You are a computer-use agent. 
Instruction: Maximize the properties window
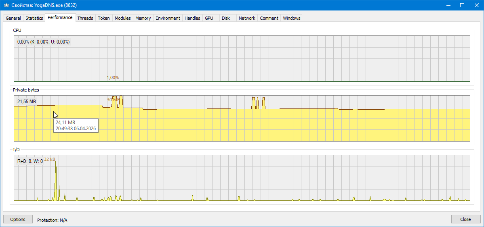(x=462, y=5)
